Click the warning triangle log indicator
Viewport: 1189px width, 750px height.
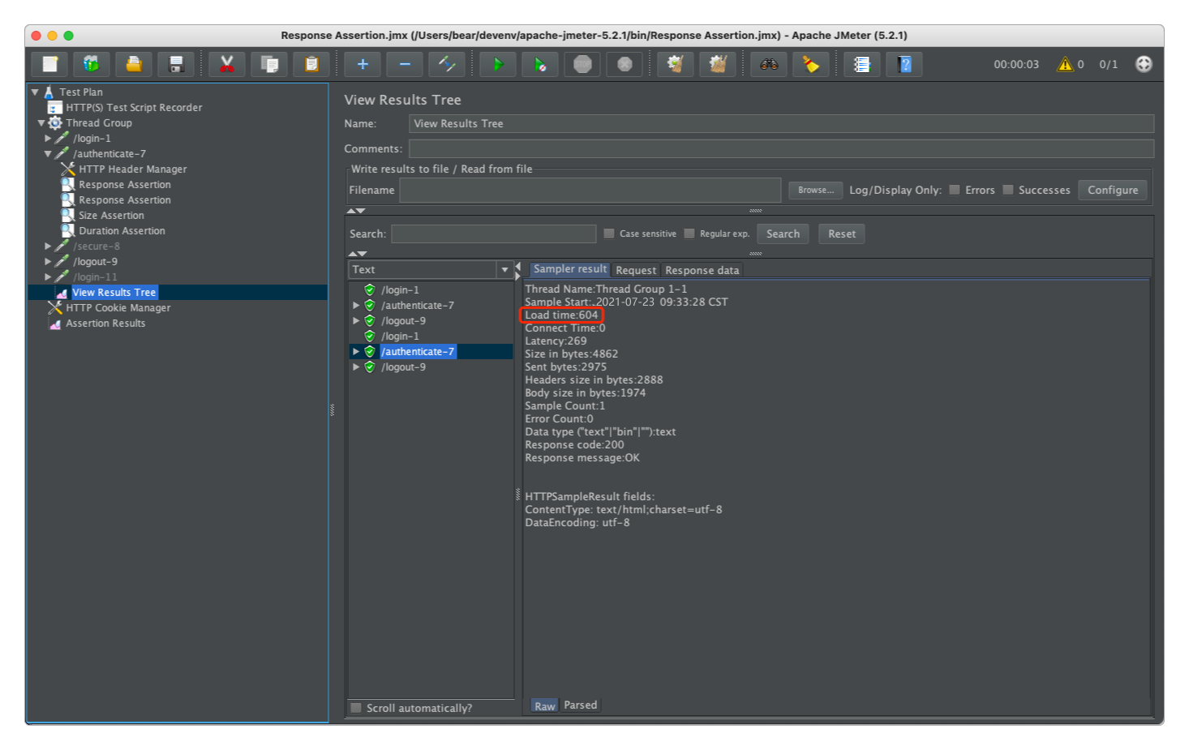coord(1065,64)
